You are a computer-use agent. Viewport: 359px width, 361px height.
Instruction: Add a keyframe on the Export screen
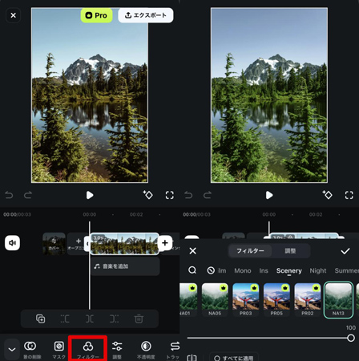147,194
